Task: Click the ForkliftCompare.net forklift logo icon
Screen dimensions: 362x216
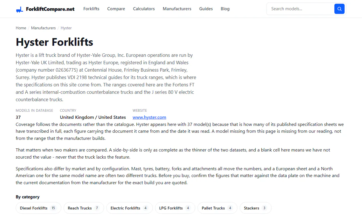Action: (x=19, y=9)
